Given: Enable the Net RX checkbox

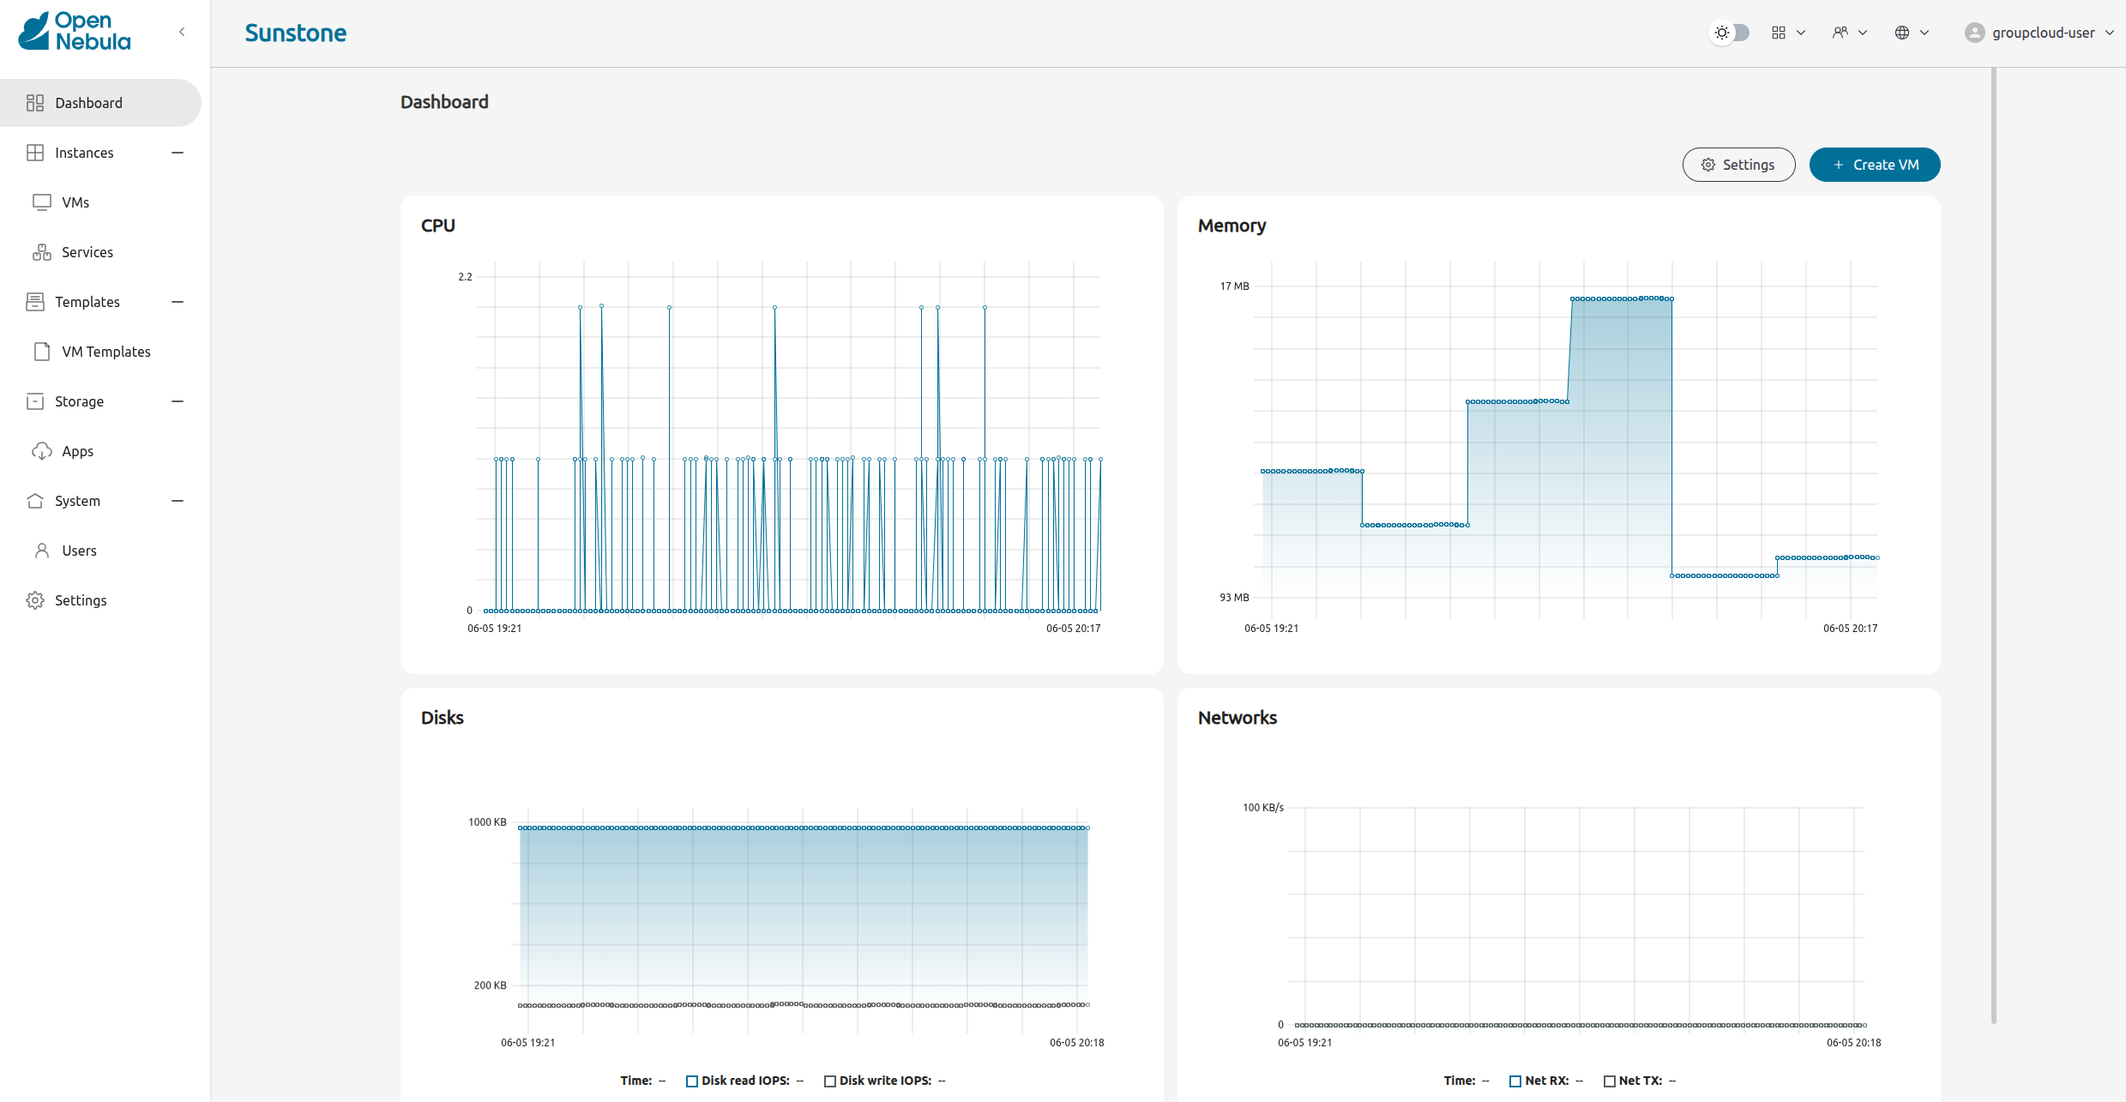Looking at the screenshot, I should click(1515, 1081).
